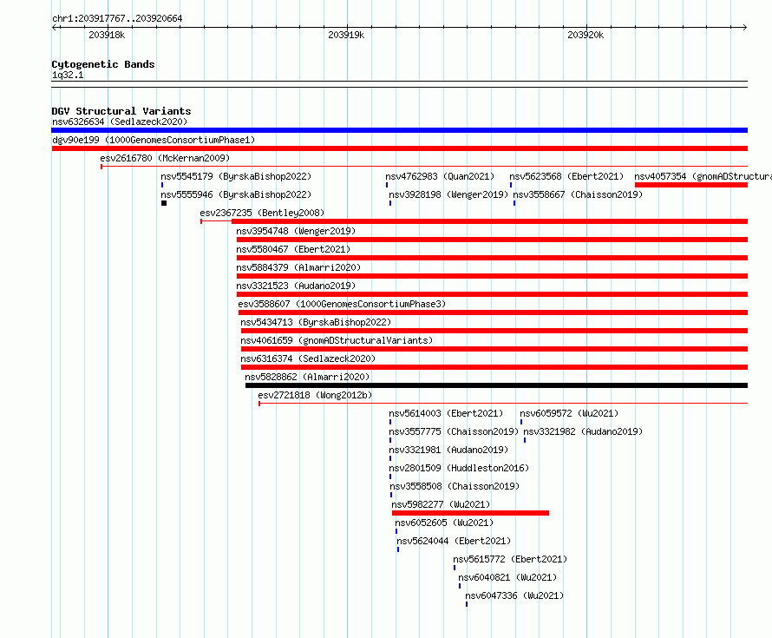Open nsv5434713 (ByrskaBishop2022) label
The image size is (772, 638).
pos(316,322)
